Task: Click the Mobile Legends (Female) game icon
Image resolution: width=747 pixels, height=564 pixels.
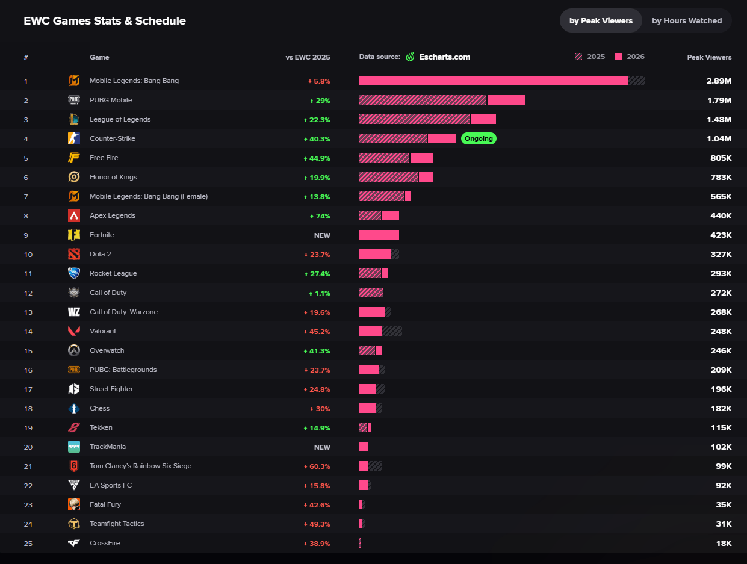Action: [x=74, y=196]
